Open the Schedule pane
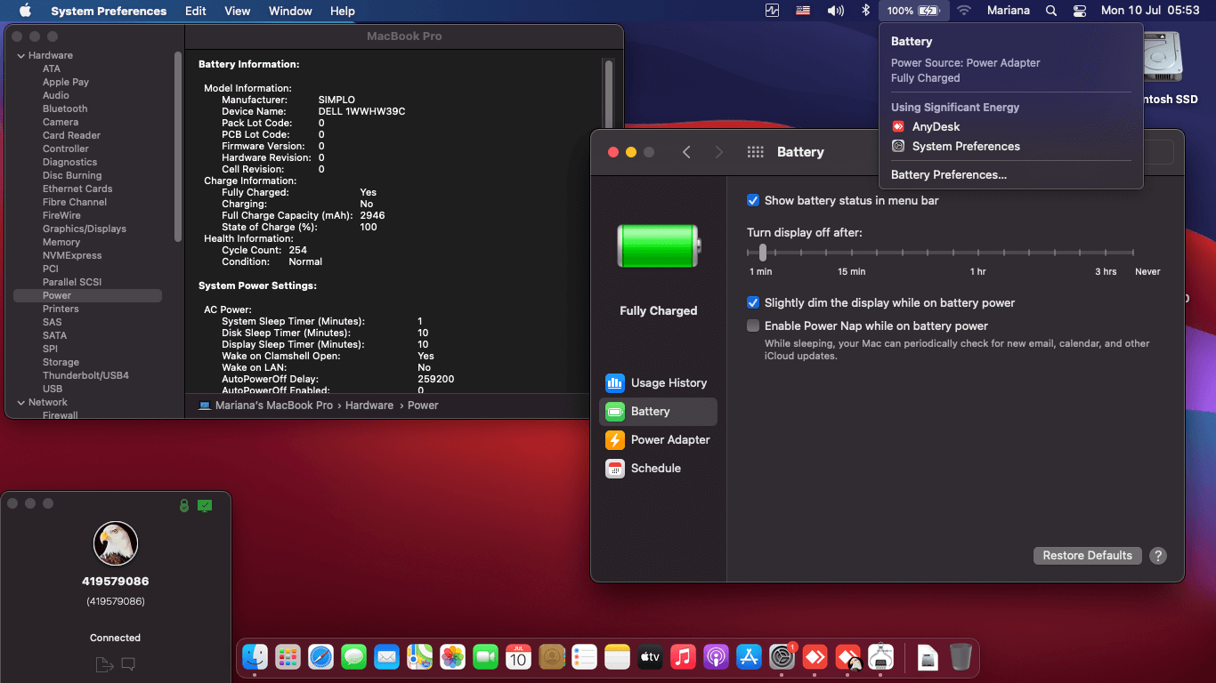1216x683 pixels. pos(658,469)
